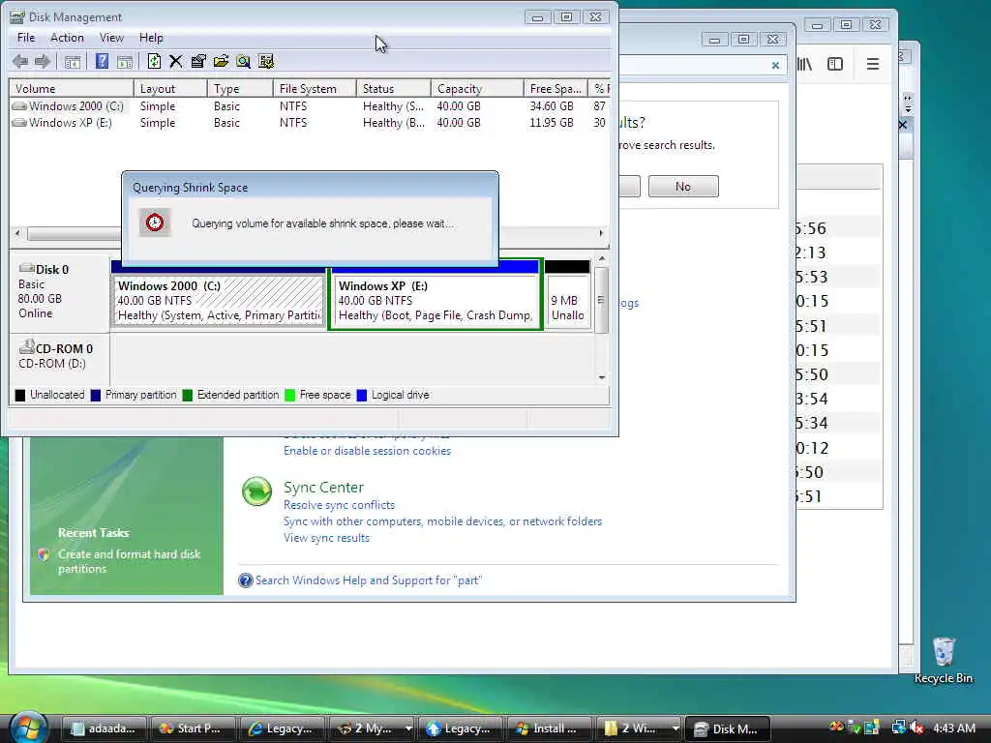Screen dimensions: 991x743
Task: Open the File menu
Action: click(x=26, y=38)
